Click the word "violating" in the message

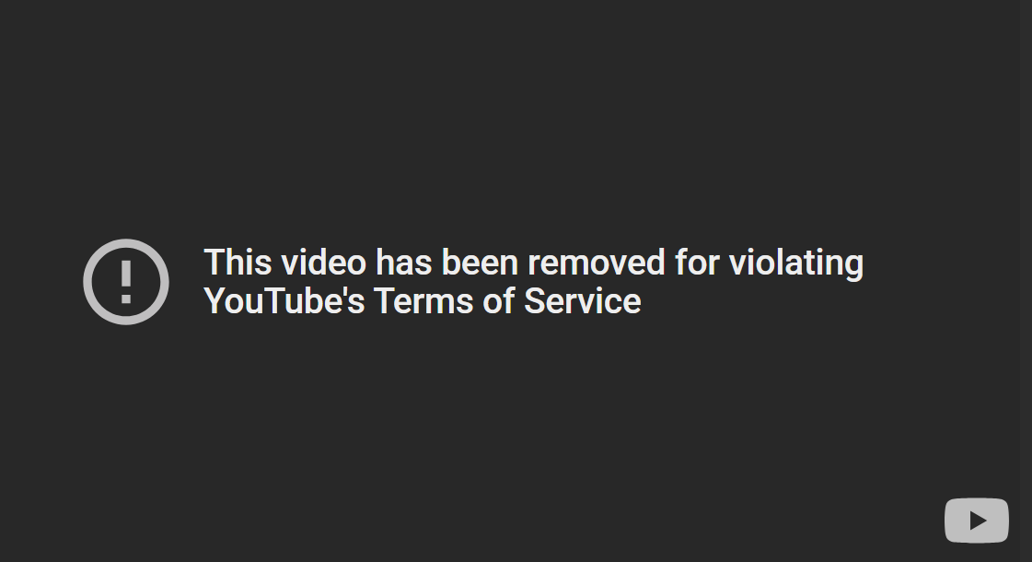point(796,263)
